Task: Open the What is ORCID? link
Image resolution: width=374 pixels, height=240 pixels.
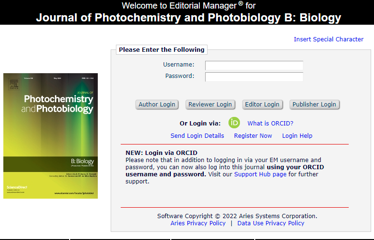Action: [270, 124]
